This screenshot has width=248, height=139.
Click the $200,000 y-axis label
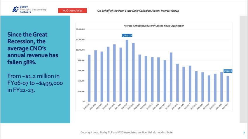pyautogui.click(x=81, y=91)
